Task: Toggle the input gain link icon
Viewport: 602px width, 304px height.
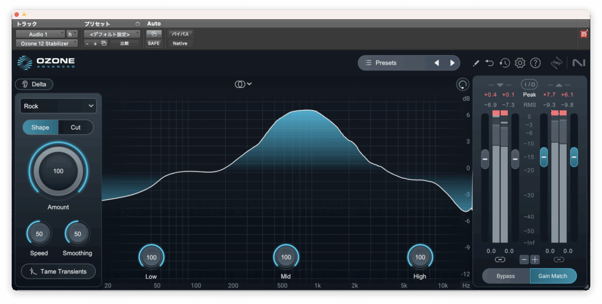Action: pos(500,259)
